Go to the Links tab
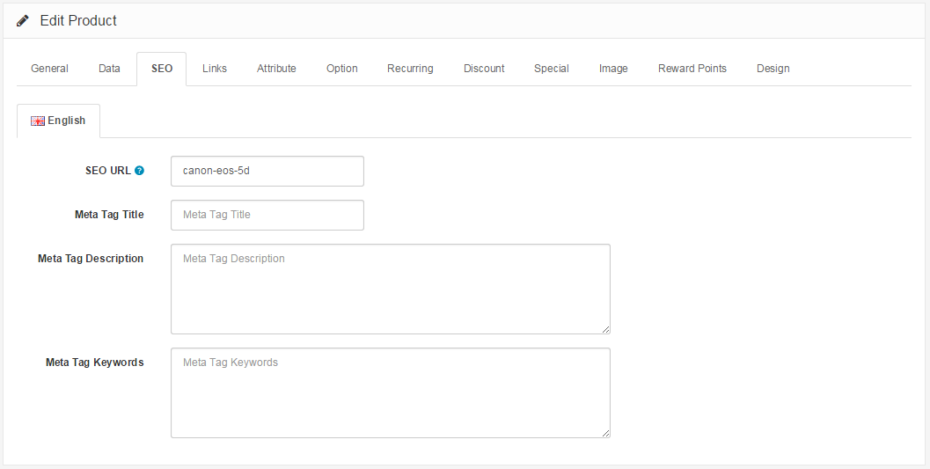 (x=214, y=69)
